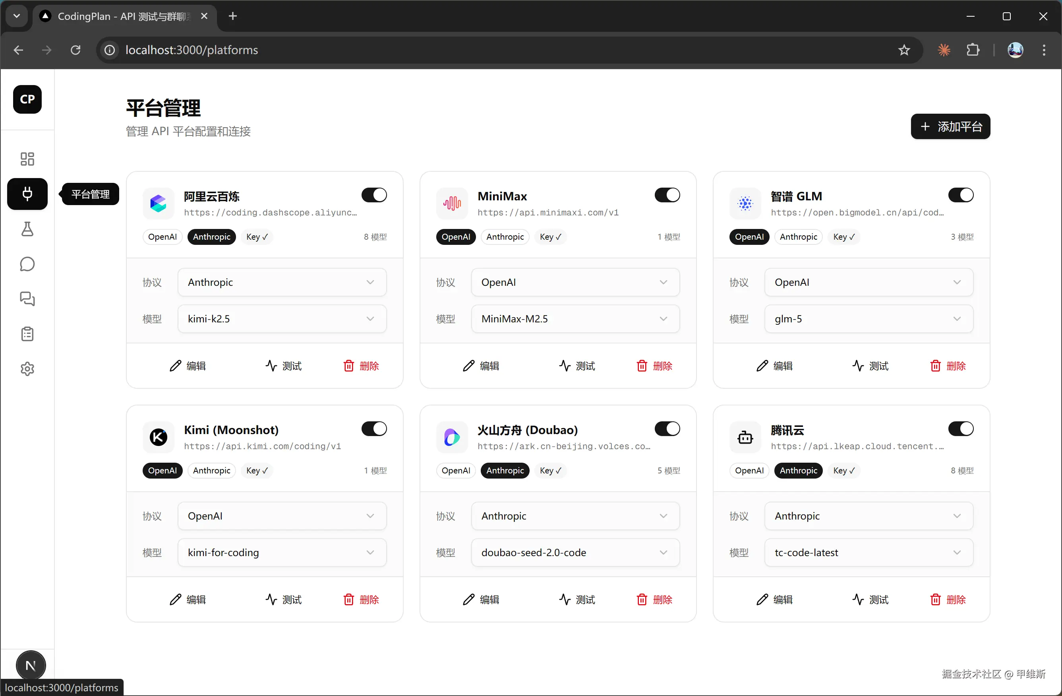The image size is (1062, 696).
Task: Open the single chat bubble sidebar icon
Action: tap(27, 264)
